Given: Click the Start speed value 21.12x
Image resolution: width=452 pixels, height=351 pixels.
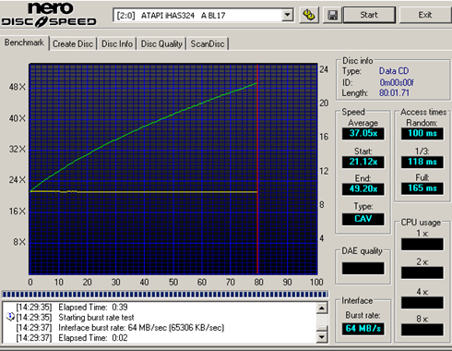Looking at the screenshot, I should [363, 162].
